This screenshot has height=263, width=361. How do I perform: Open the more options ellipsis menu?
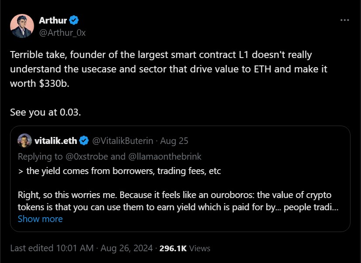pos(344,20)
